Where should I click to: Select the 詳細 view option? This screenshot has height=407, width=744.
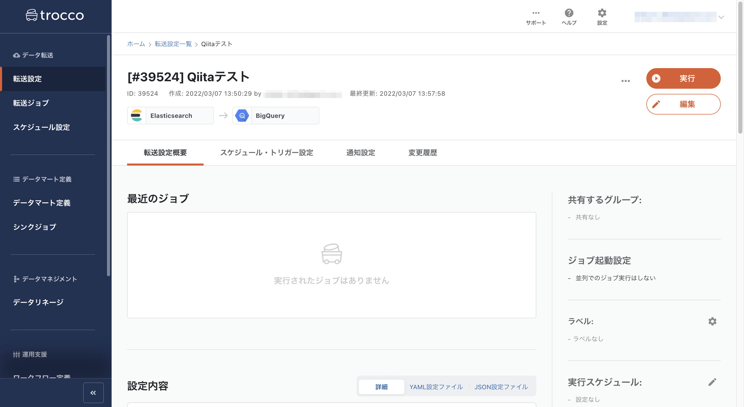[x=381, y=387]
